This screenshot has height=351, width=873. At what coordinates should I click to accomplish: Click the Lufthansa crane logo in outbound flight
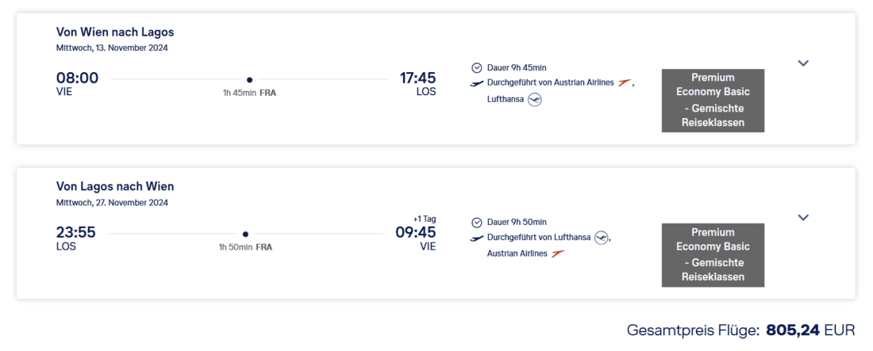(535, 100)
